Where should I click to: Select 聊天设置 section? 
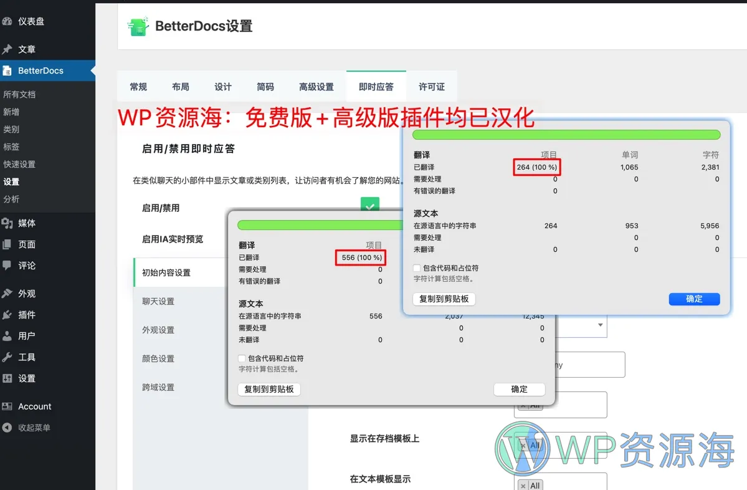click(158, 301)
